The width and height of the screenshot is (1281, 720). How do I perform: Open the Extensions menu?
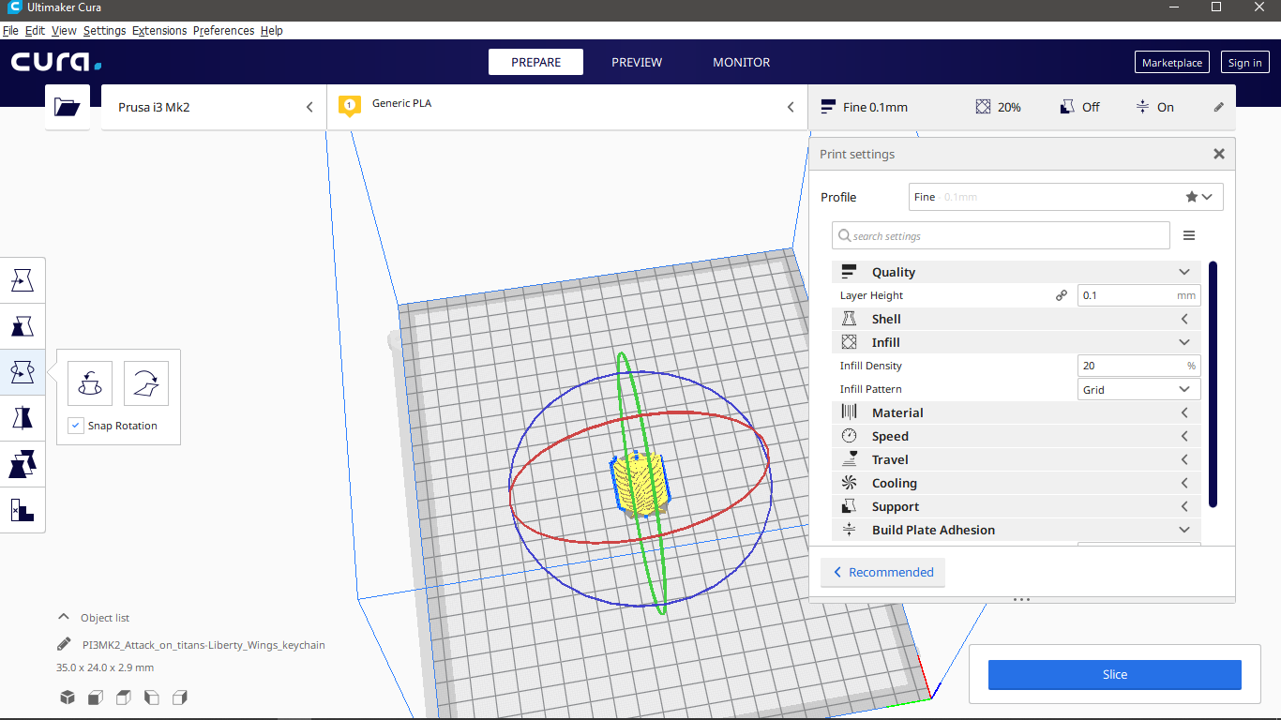pyautogui.click(x=159, y=30)
